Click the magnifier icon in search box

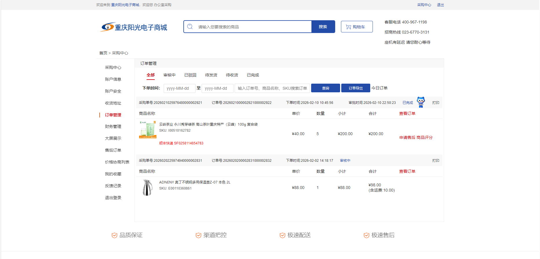(190, 27)
